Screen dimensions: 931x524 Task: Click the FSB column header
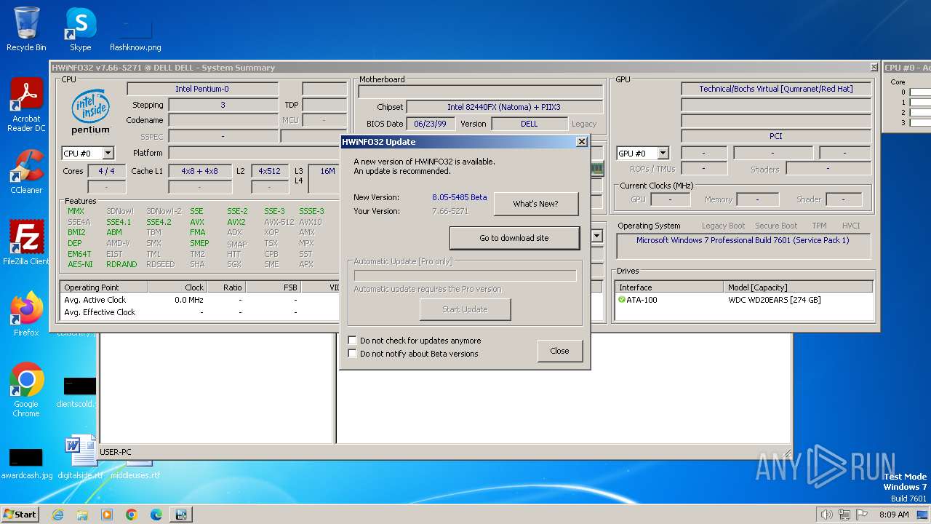(272, 287)
